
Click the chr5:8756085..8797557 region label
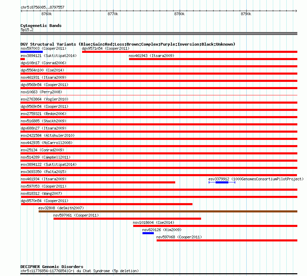[42, 7]
